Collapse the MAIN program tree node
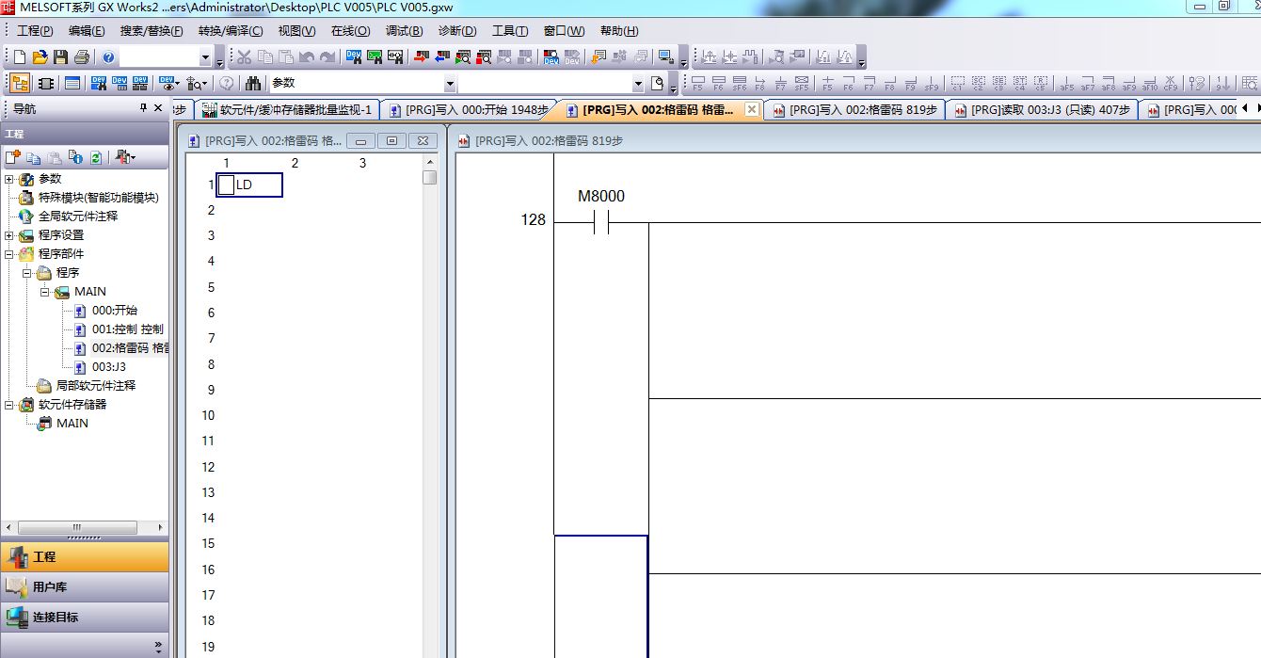This screenshot has height=658, width=1261. click(x=44, y=292)
